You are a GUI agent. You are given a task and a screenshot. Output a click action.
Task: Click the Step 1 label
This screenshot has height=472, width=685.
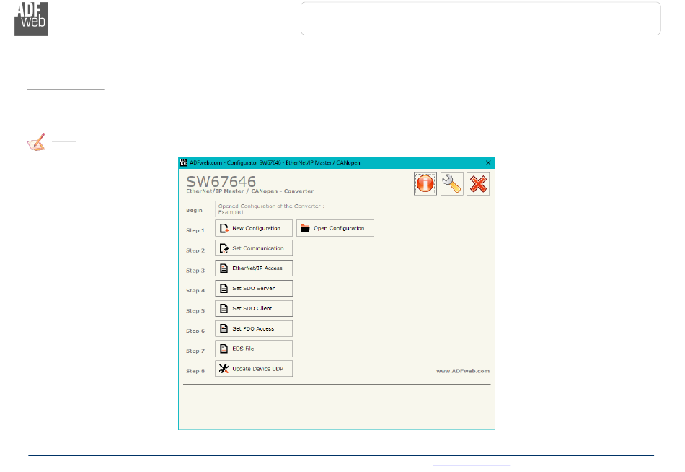[195, 230]
